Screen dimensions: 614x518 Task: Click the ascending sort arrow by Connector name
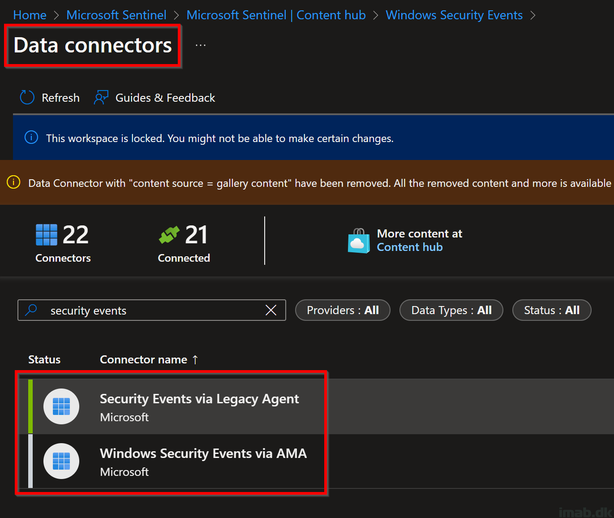click(195, 360)
